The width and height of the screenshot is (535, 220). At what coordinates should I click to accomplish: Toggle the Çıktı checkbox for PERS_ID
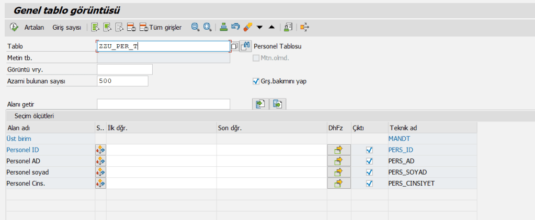pyautogui.click(x=369, y=150)
